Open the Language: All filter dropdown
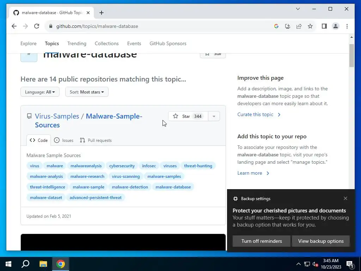The height and width of the screenshot is (271, 361). pos(40,92)
